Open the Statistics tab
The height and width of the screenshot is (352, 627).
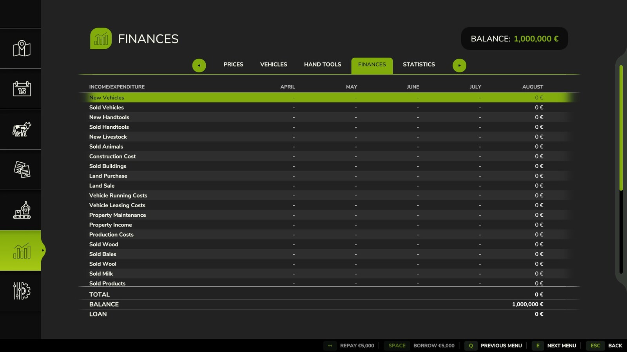[419, 65]
